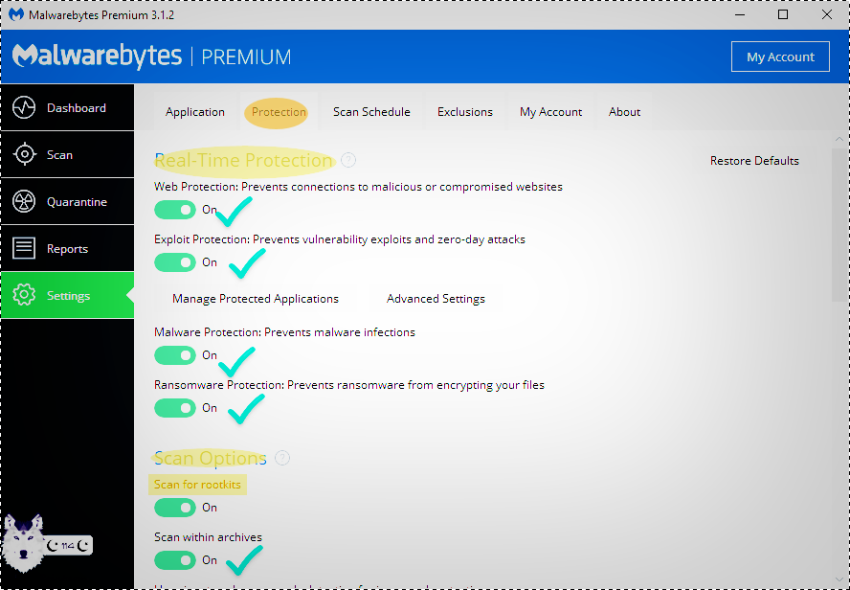This screenshot has height=590, width=850.
Task: Click the Scan crosshair icon
Action: click(x=24, y=155)
